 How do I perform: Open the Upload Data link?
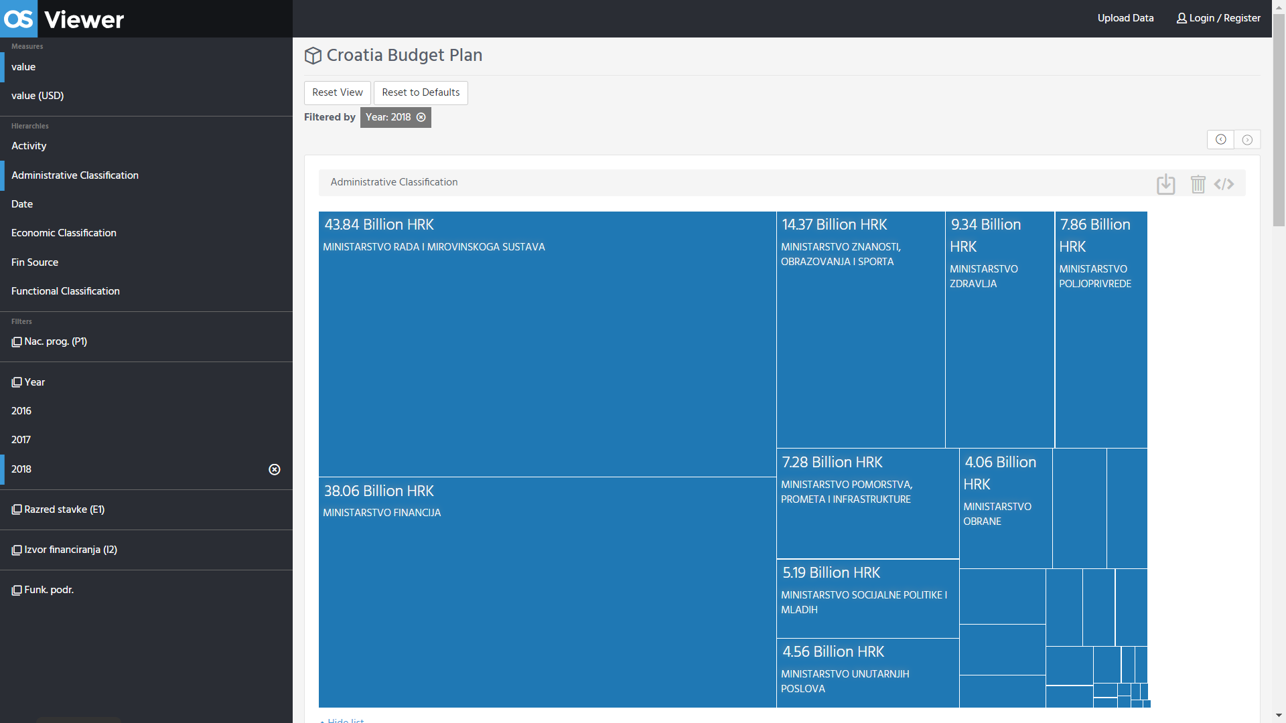tap(1125, 18)
